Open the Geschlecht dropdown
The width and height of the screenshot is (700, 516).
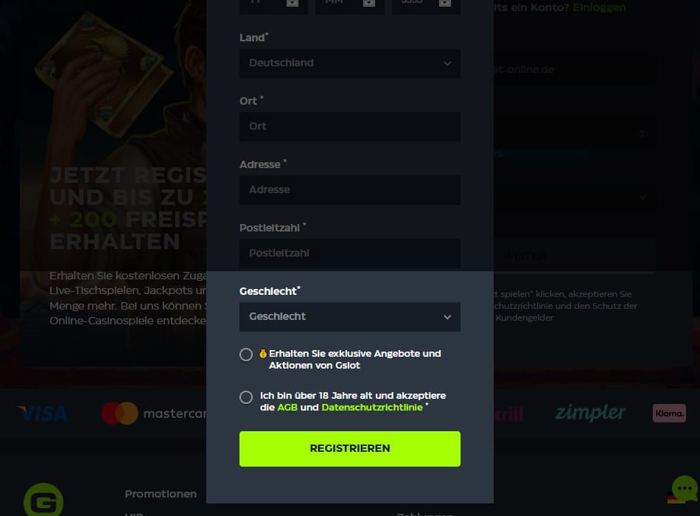(349, 317)
